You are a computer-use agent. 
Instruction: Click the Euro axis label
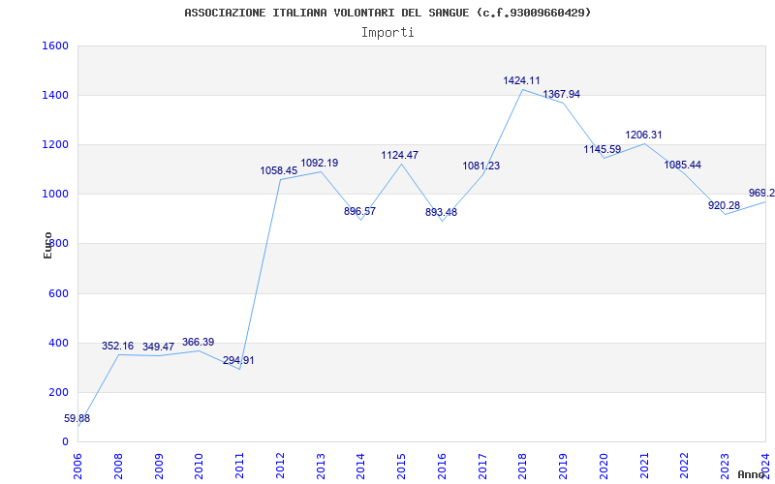pyautogui.click(x=47, y=245)
